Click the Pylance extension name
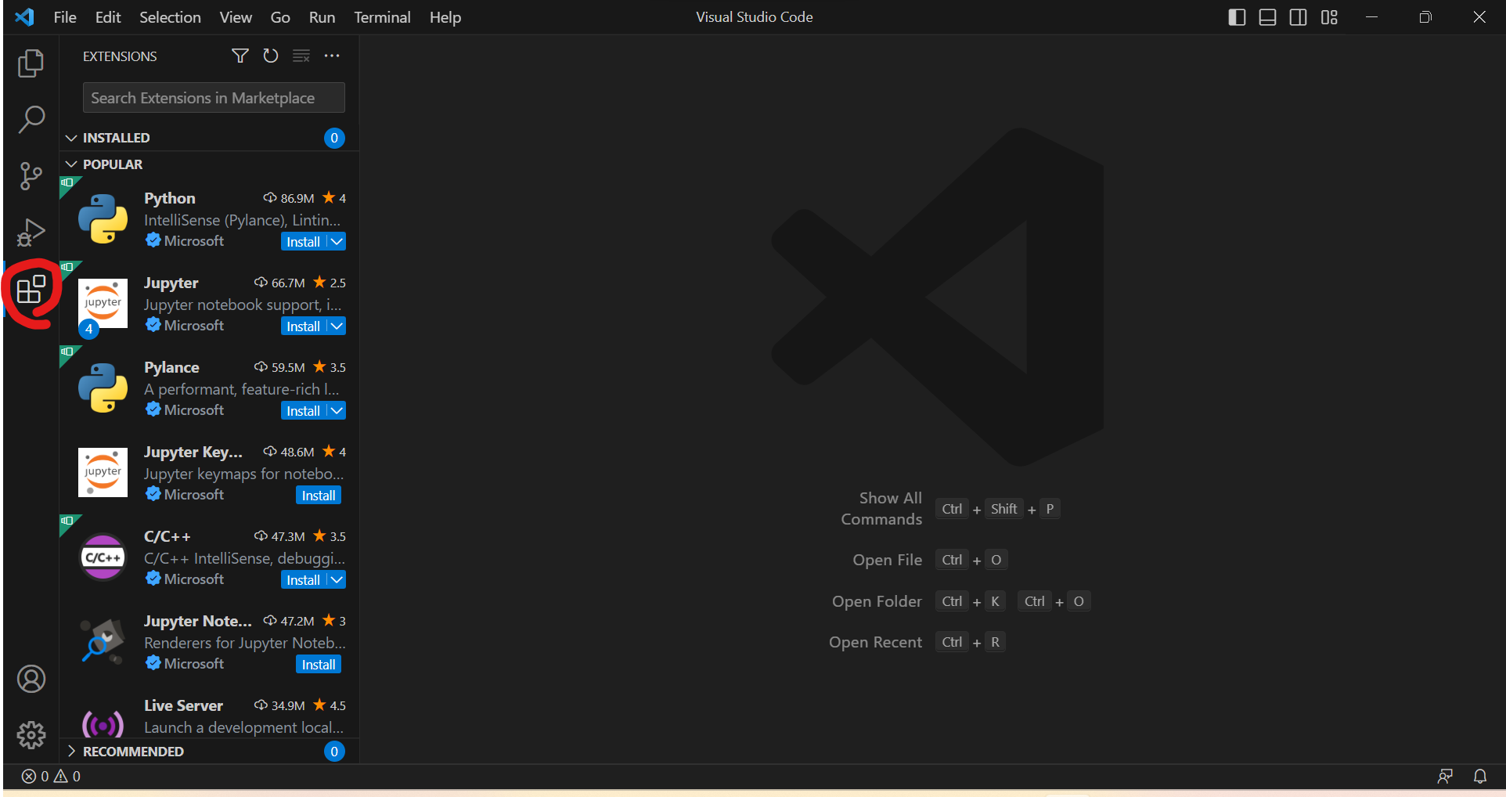Screen dimensions: 1506x797 [171, 367]
